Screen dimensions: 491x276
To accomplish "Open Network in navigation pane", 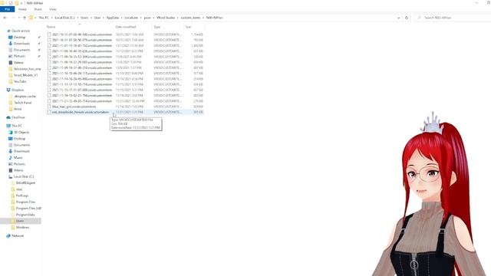I will coord(18,236).
